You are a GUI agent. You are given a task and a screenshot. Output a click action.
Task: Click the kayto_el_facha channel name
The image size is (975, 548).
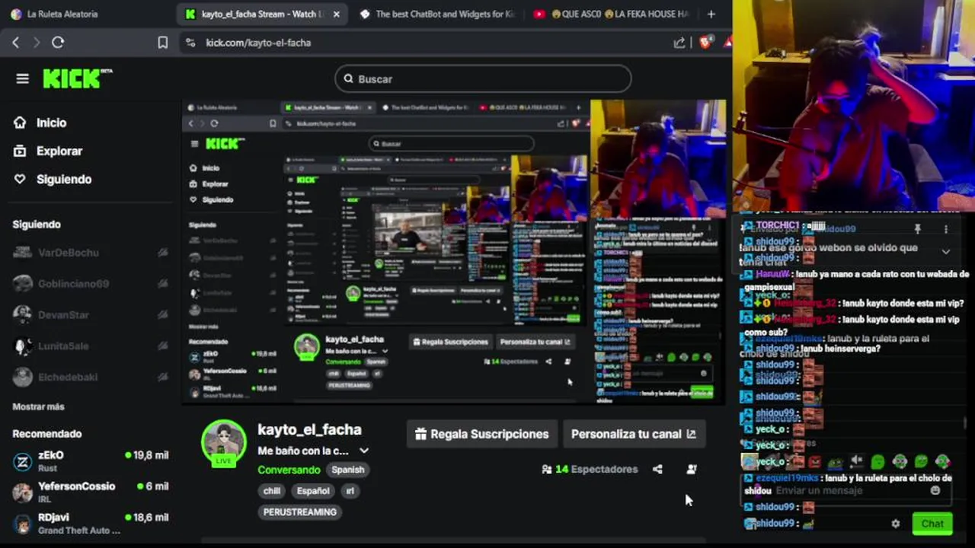309,430
